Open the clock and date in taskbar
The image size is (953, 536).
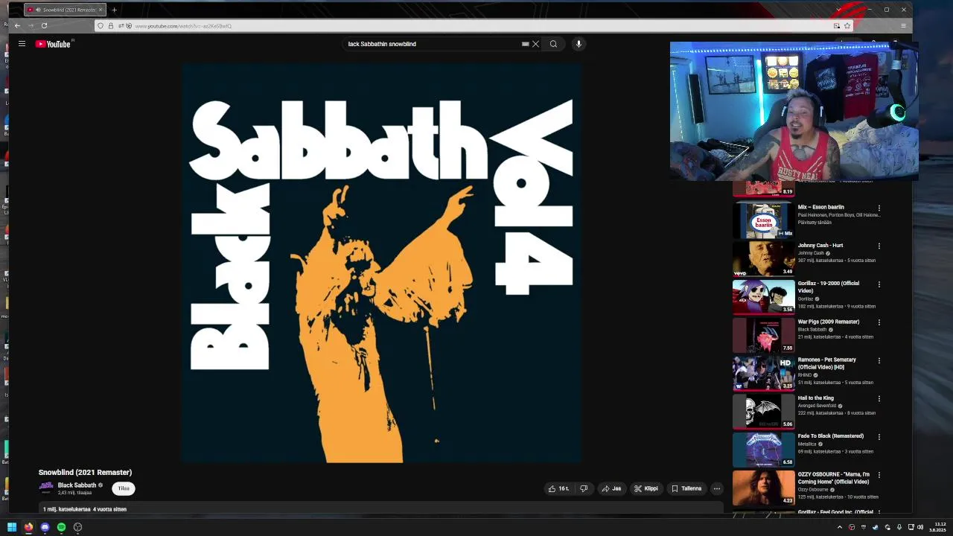(x=939, y=527)
